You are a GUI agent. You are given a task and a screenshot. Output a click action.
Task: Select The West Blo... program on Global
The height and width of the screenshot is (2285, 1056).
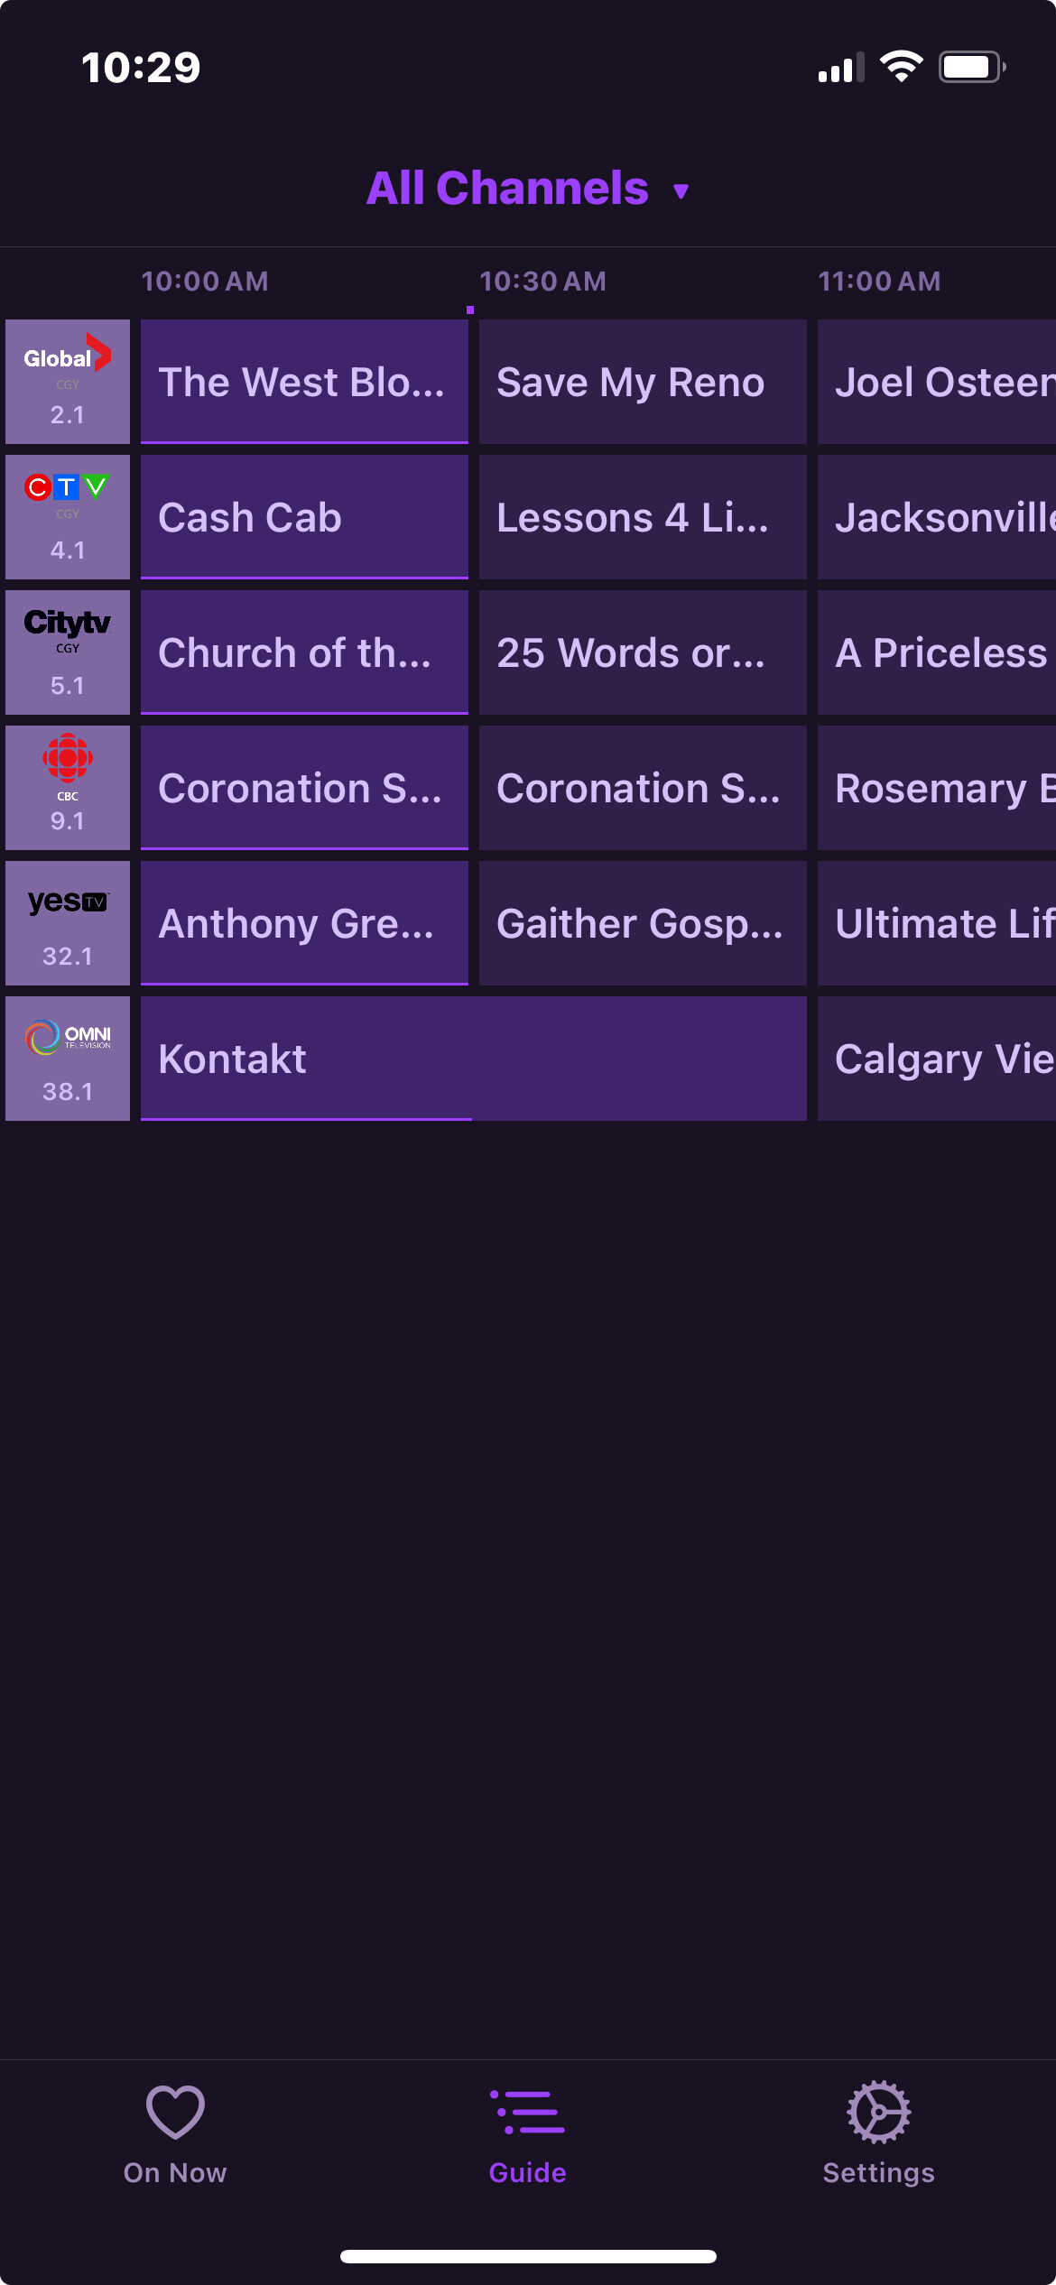point(304,382)
